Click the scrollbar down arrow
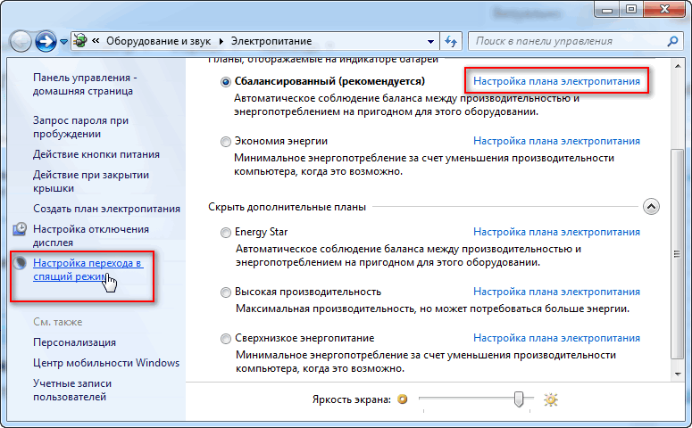The width and height of the screenshot is (692, 428). [678, 374]
